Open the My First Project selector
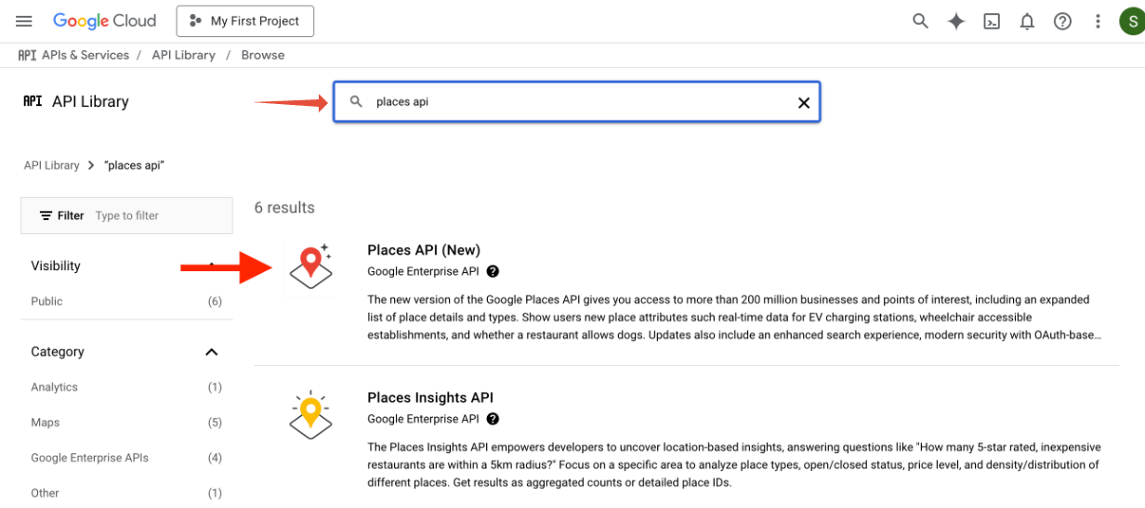Viewport: 1145px width, 508px height. point(244,20)
